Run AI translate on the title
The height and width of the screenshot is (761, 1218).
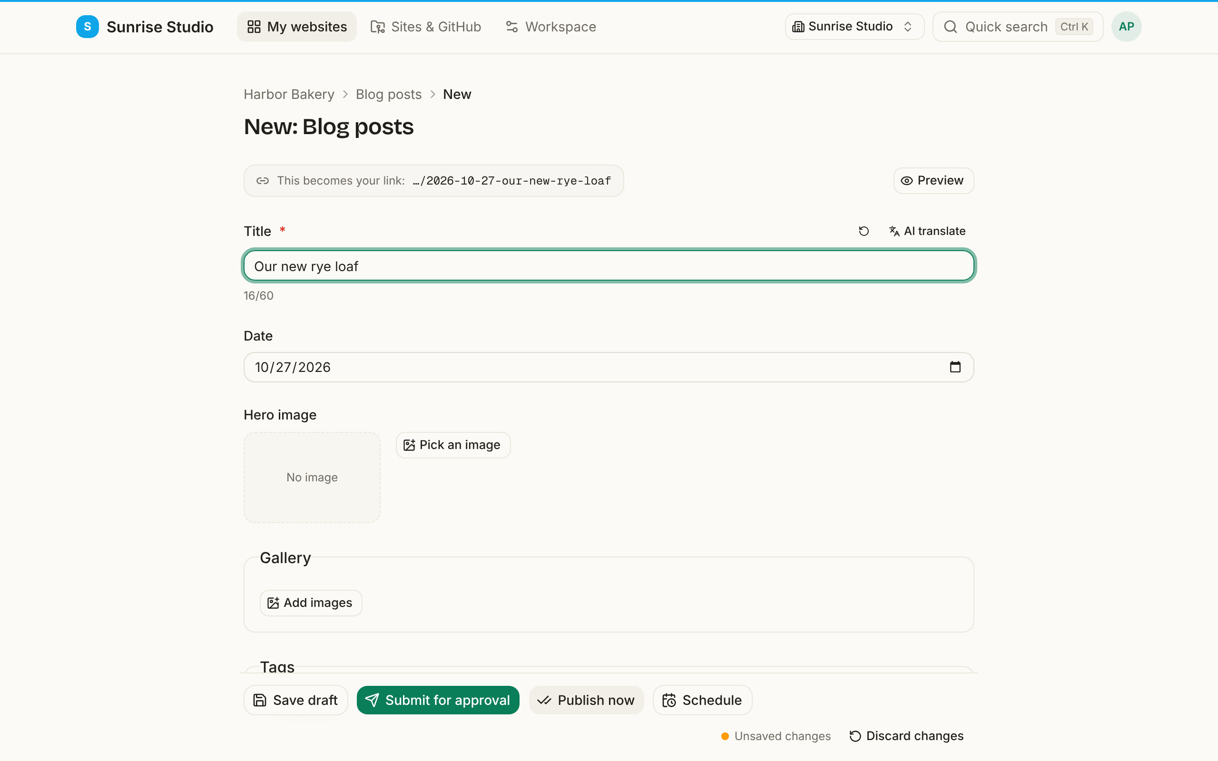coord(927,231)
